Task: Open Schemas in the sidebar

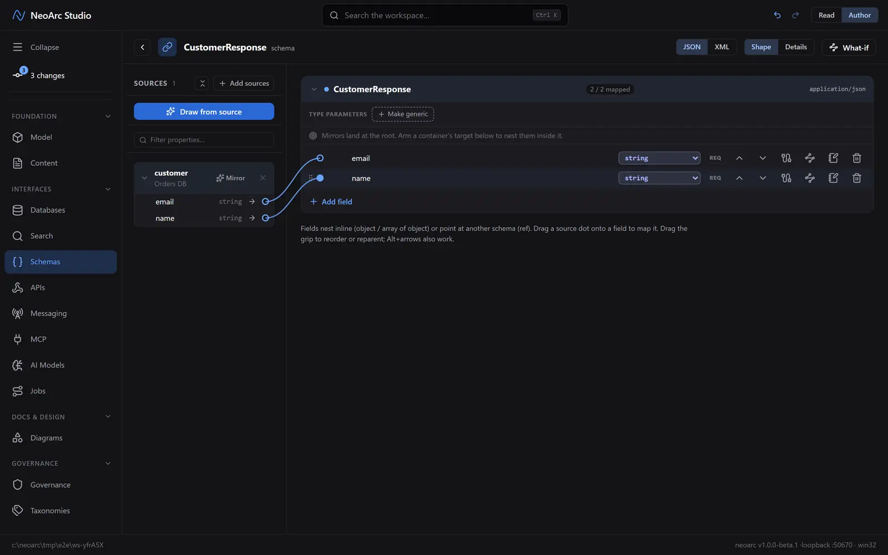Action: pyautogui.click(x=61, y=262)
